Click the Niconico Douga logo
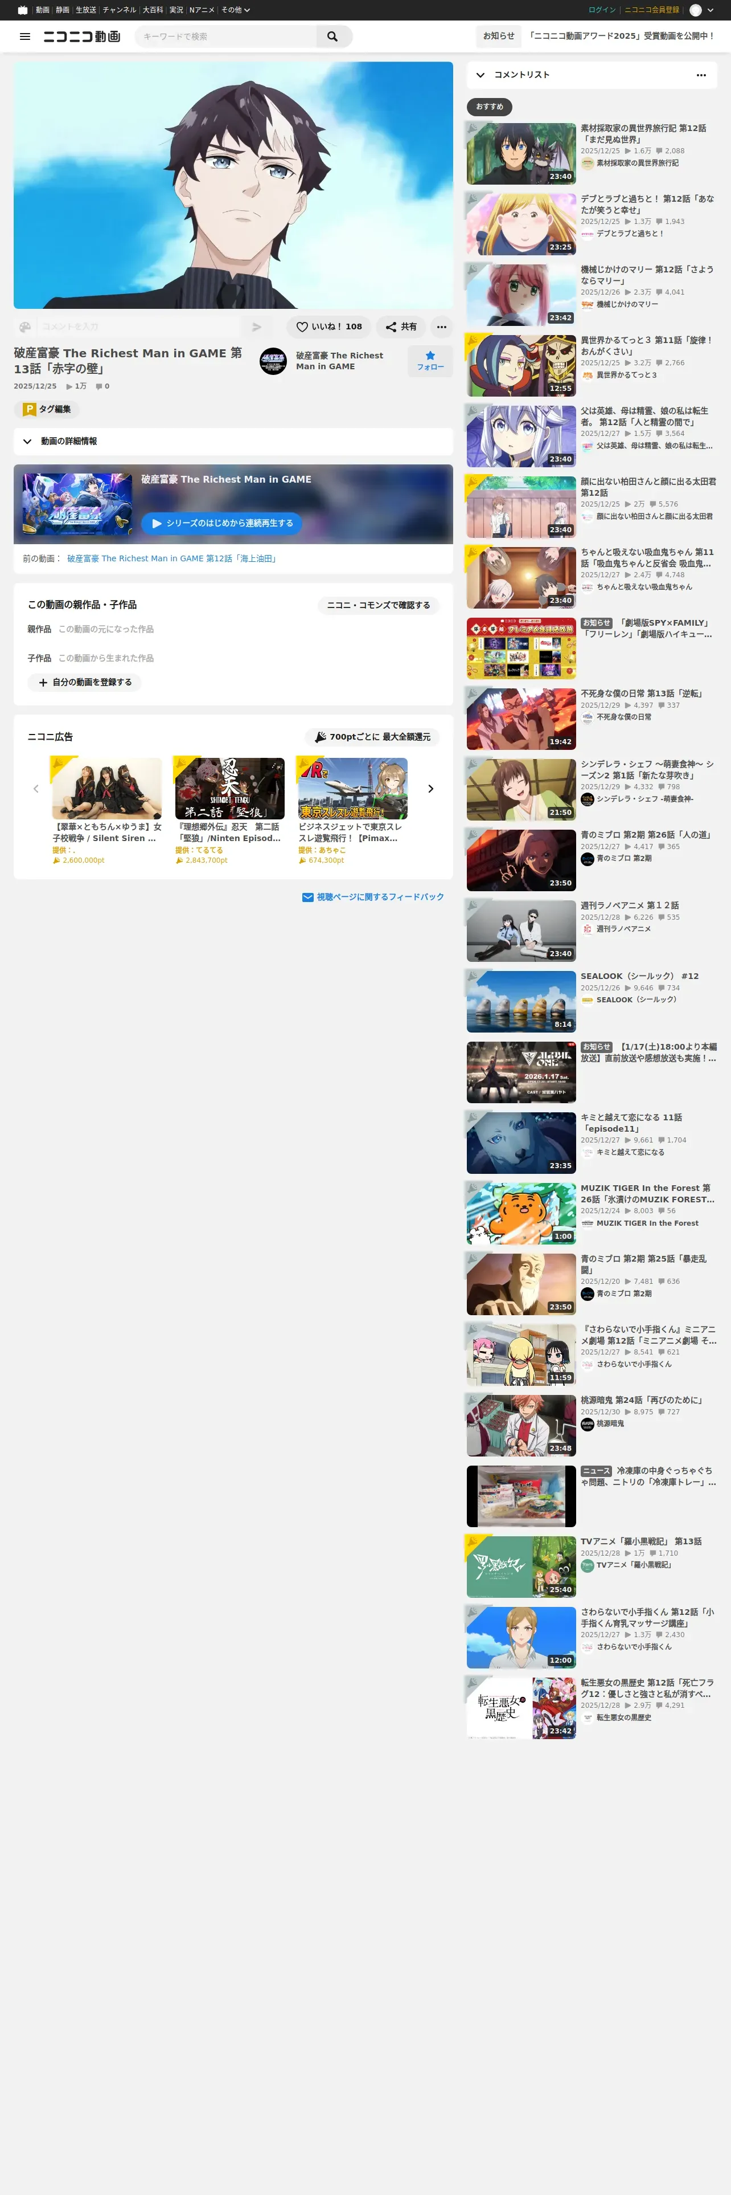 (x=81, y=36)
